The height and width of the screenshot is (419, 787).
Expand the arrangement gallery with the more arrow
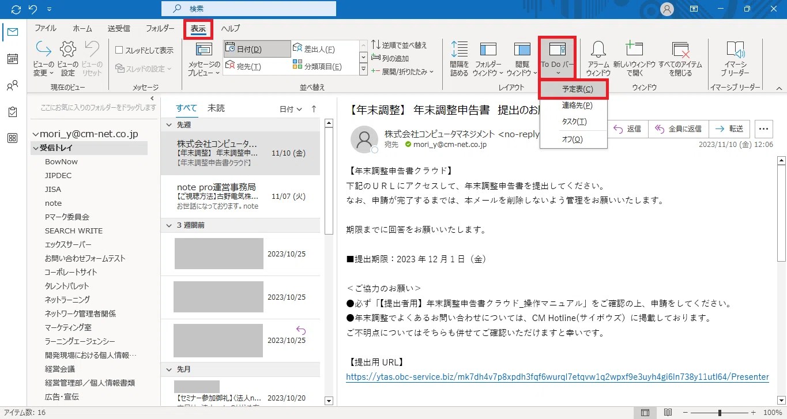363,69
